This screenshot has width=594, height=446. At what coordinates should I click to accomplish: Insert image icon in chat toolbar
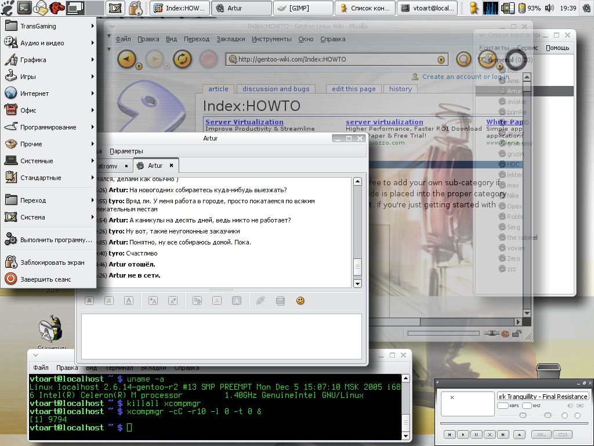280,301
